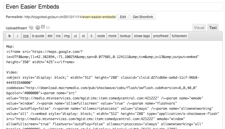
Task: Click the del strikethrough button
Action: [x=50, y=36]
